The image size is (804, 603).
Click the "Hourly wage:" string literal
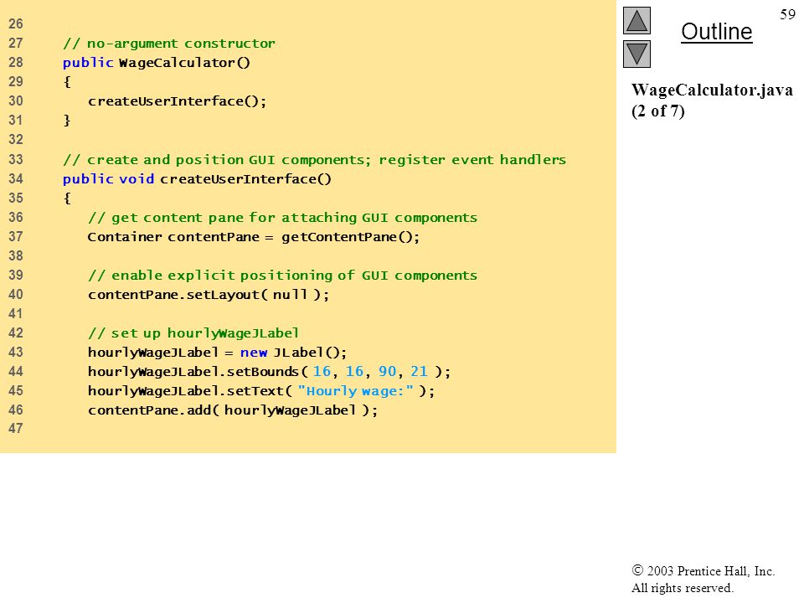coord(355,391)
